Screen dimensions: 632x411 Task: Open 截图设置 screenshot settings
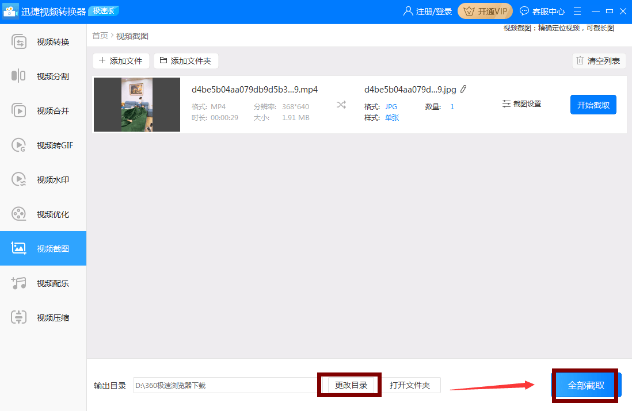521,104
